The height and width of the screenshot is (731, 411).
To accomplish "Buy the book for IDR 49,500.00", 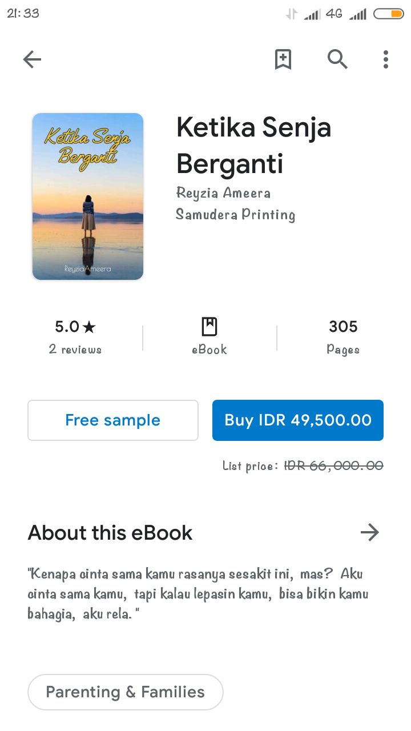I will [298, 420].
